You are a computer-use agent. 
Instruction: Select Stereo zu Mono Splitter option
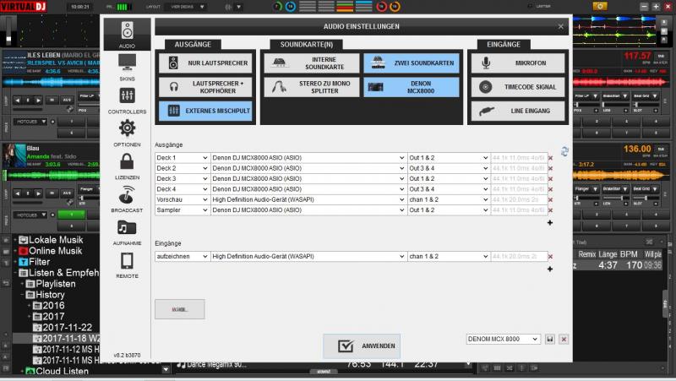click(x=311, y=87)
